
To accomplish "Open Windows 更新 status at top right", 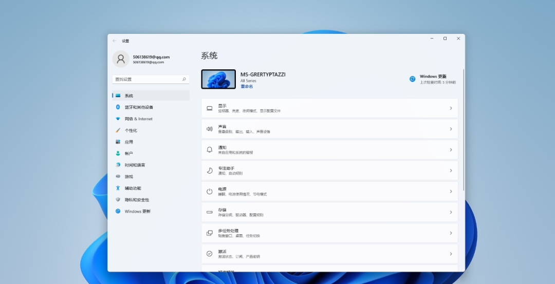I will coord(432,79).
